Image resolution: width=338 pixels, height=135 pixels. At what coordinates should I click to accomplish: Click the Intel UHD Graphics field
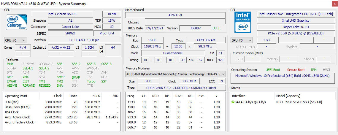coord(296,20)
